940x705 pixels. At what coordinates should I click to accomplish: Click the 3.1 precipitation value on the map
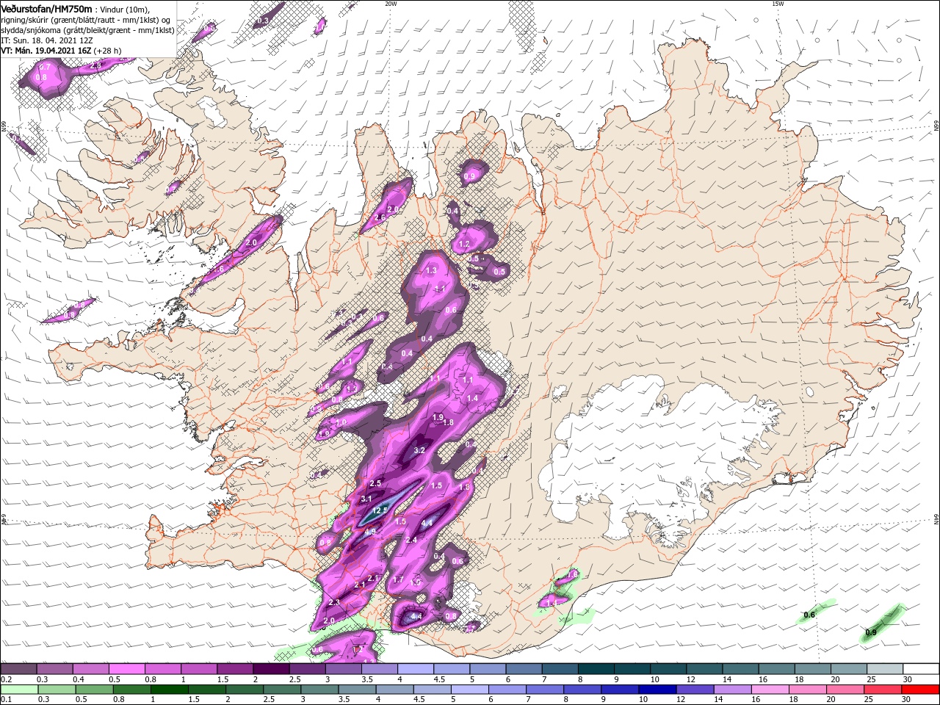[366, 499]
